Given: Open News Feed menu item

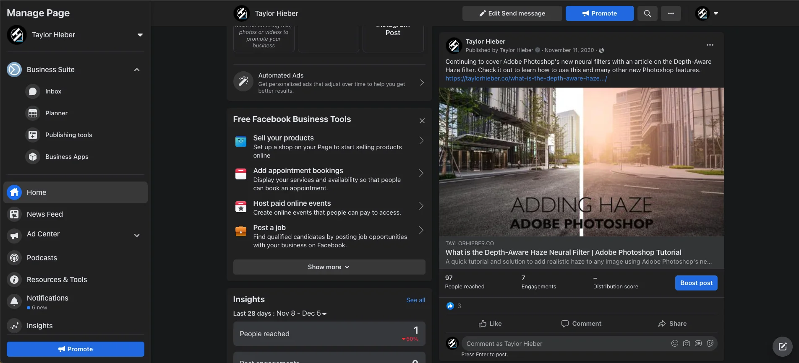Looking at the screenshot, I should coord(76,214).
